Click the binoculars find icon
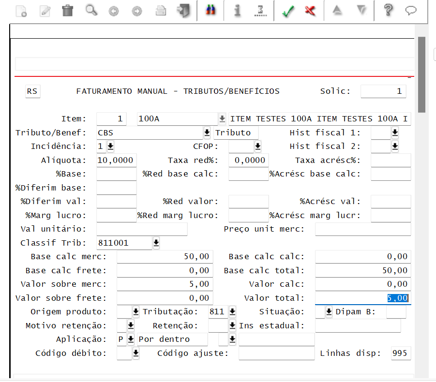The width and height of the screenshot is (436, 382). pos(210,11)
